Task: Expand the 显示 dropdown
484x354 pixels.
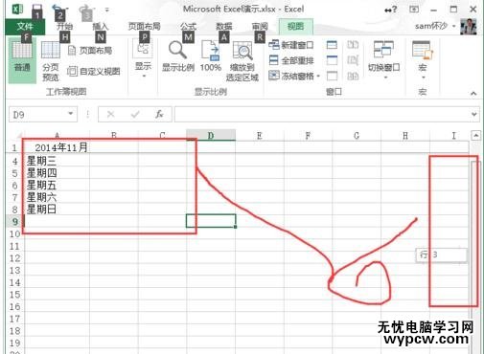Action: point(143,59)
